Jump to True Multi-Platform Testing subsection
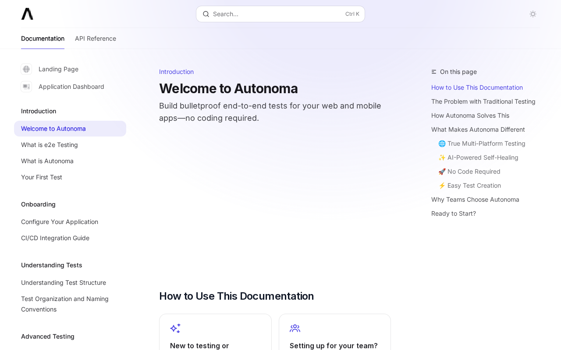Viewport: 561px width, 350px height. 482,143
